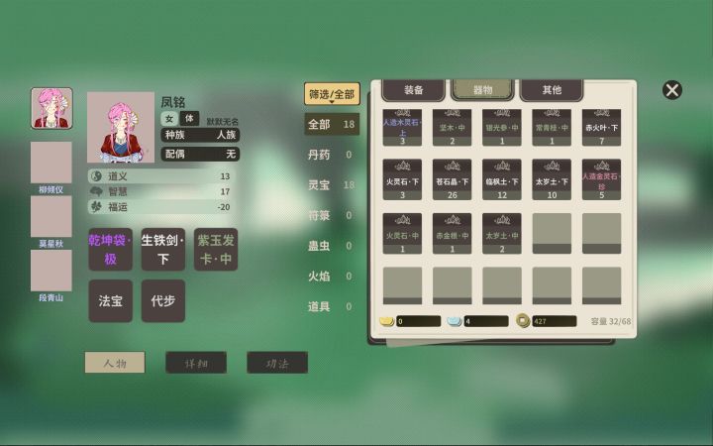Click the 福运 clover icon
Viewport: 713px width, 446px height.
(x=96, y=207)
